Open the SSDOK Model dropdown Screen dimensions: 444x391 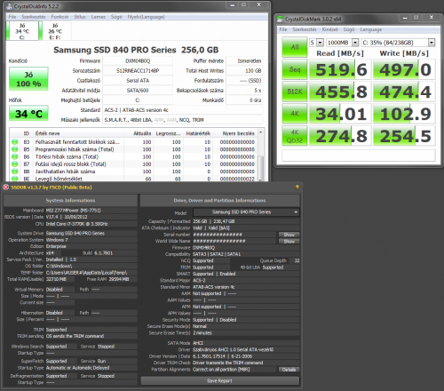click(x=246, y=212)
